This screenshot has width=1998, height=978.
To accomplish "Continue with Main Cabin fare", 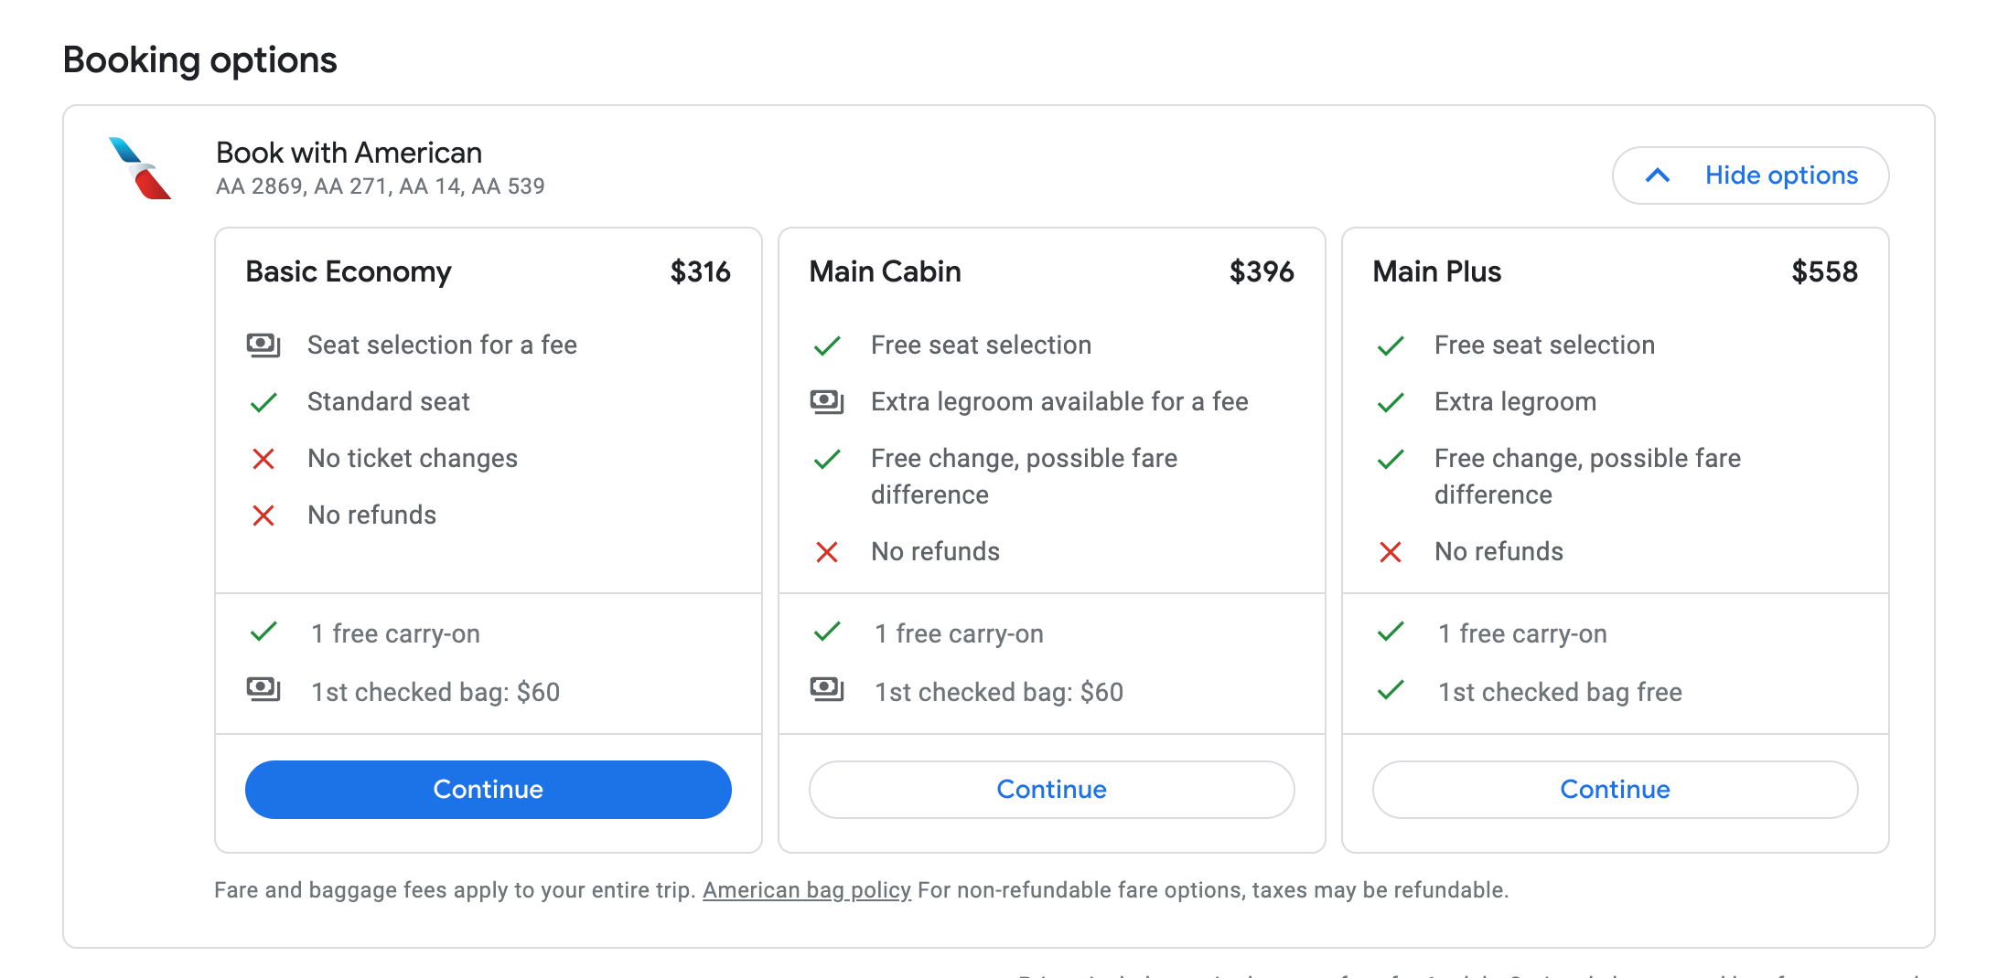I will (1051, 790).
